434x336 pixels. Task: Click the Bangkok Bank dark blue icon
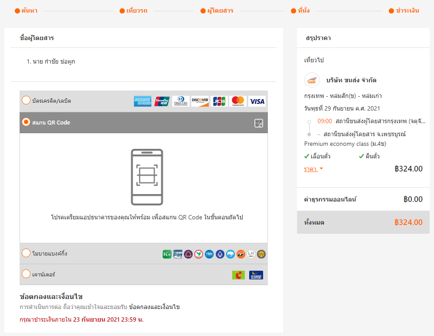point(220,254)
